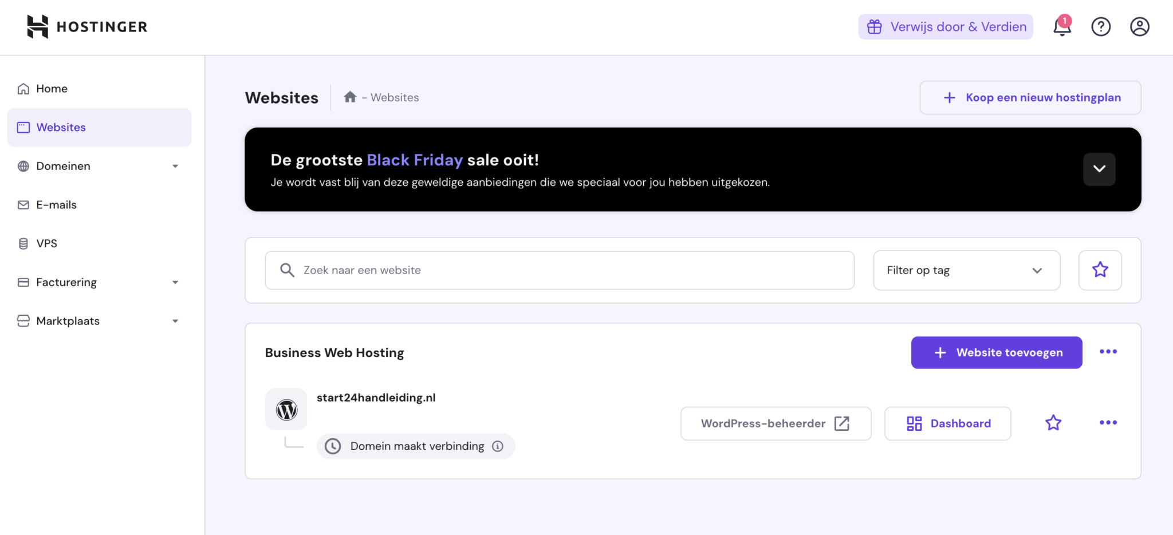The height and width of the screenshot is (535, 1173).
Task: Open the WordPress site icon for start24handleiding.nl
Action: [x=286, y=409]
